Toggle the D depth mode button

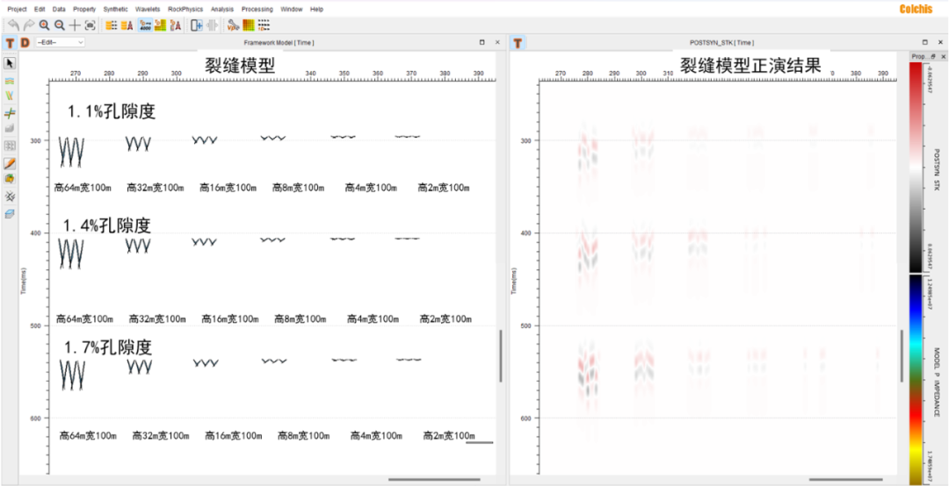click(x=25, y=42)
